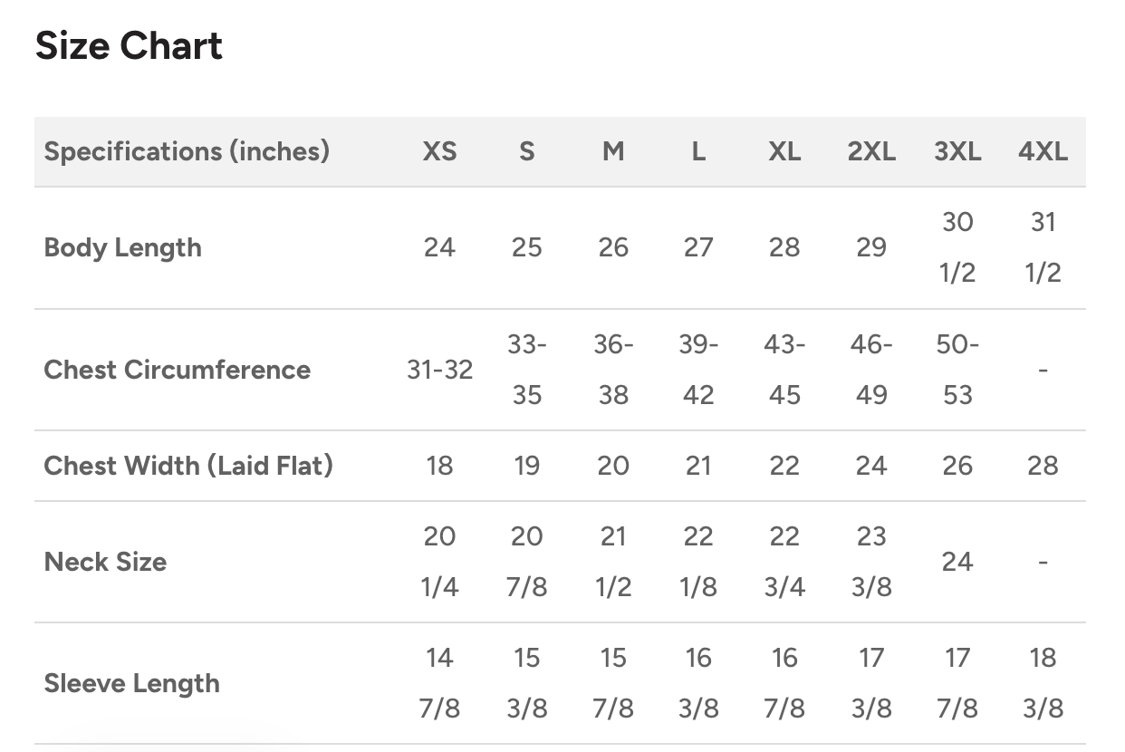The width and height of the screenshot is (1125, 752).
Task: Click the Size Chart heading
Action: point(129,46)
